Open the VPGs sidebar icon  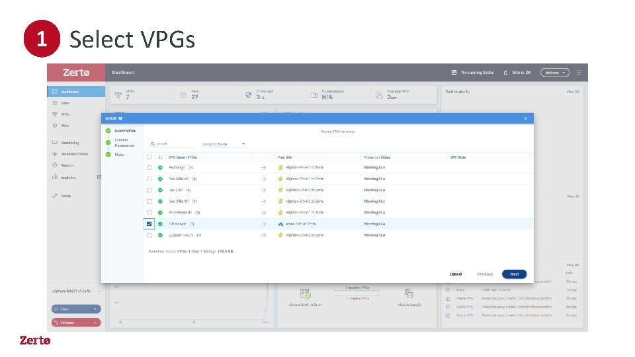coord(55,114)
